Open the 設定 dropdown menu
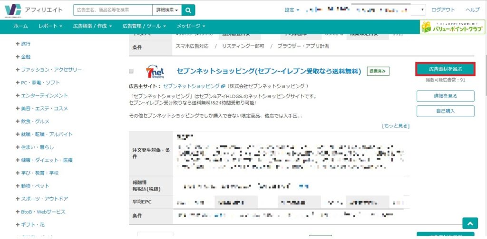This screenshot has width=487, height=239. coord(292,10)
